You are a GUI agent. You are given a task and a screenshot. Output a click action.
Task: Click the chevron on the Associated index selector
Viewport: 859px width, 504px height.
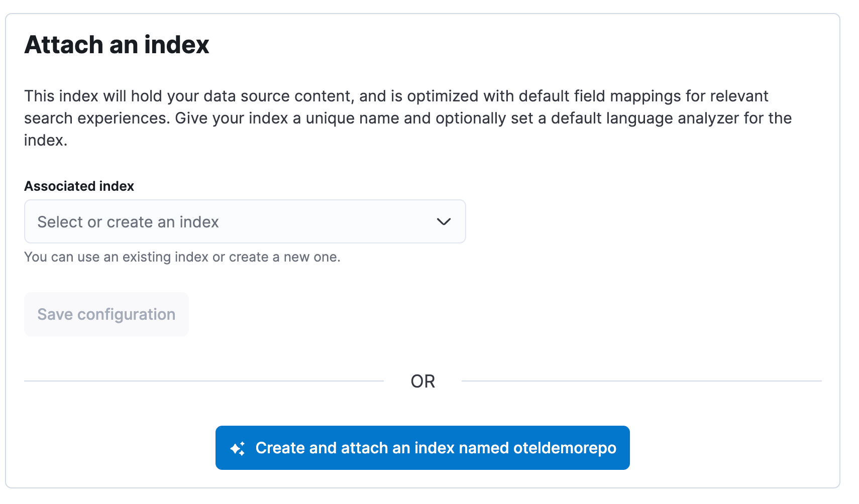click(444, 221)
